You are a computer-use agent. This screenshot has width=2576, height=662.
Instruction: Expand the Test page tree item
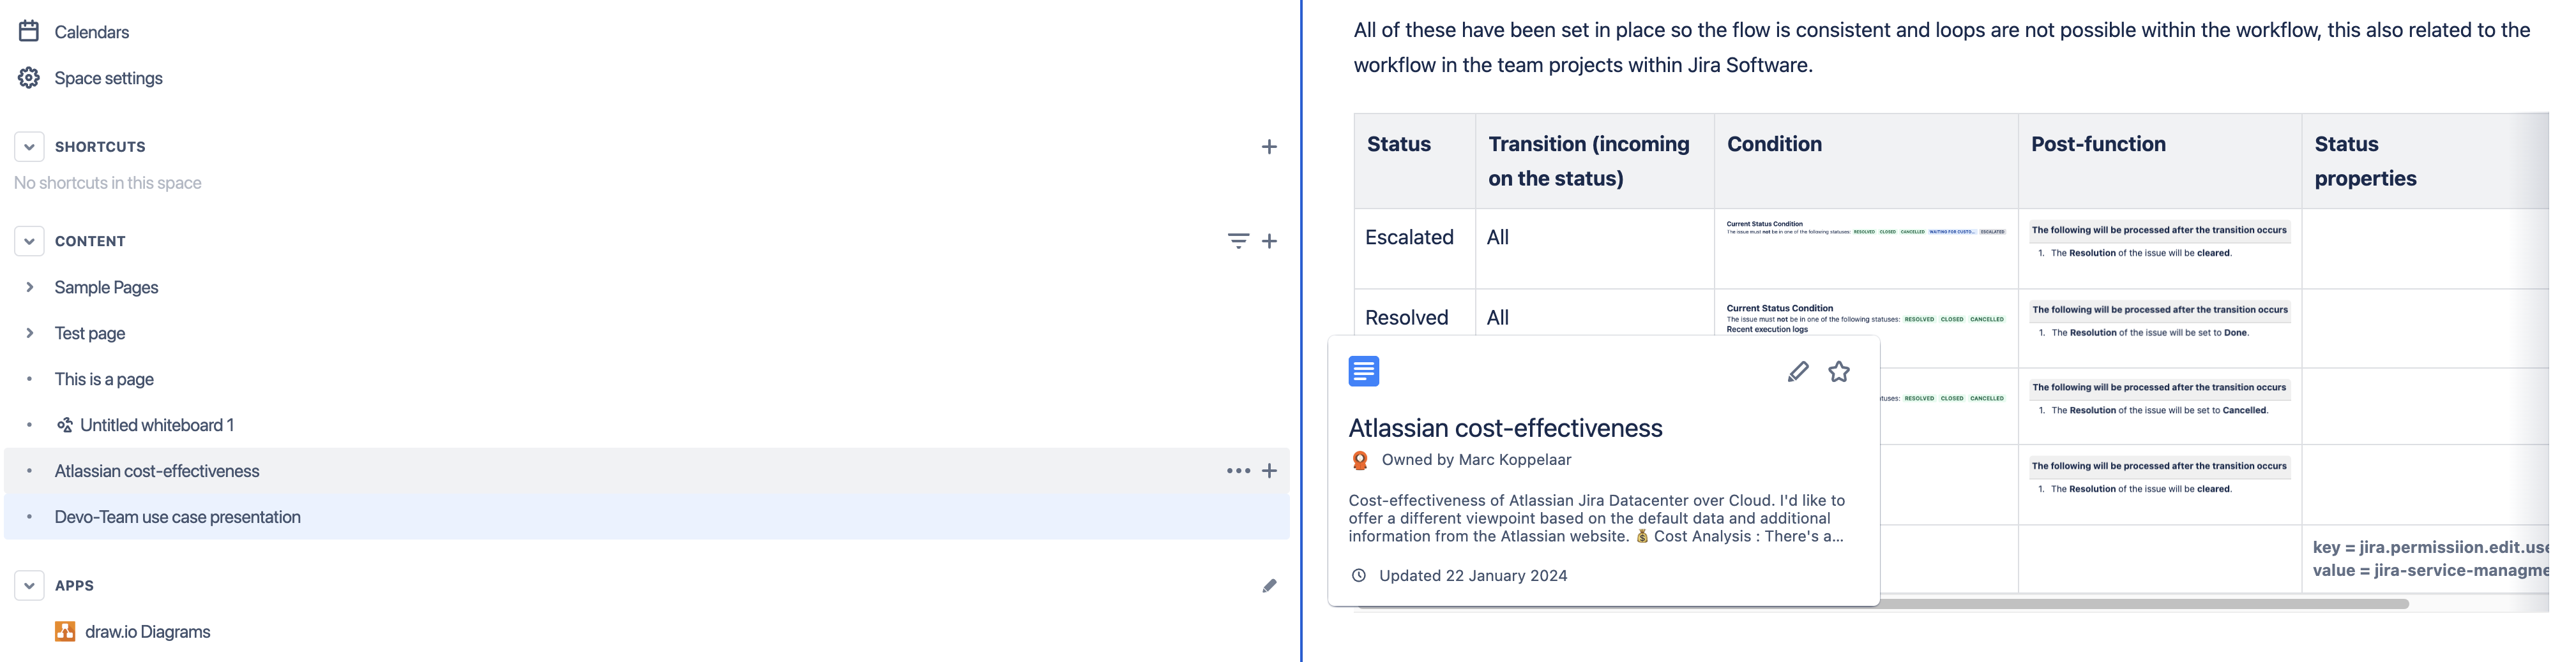click(29, 332)
